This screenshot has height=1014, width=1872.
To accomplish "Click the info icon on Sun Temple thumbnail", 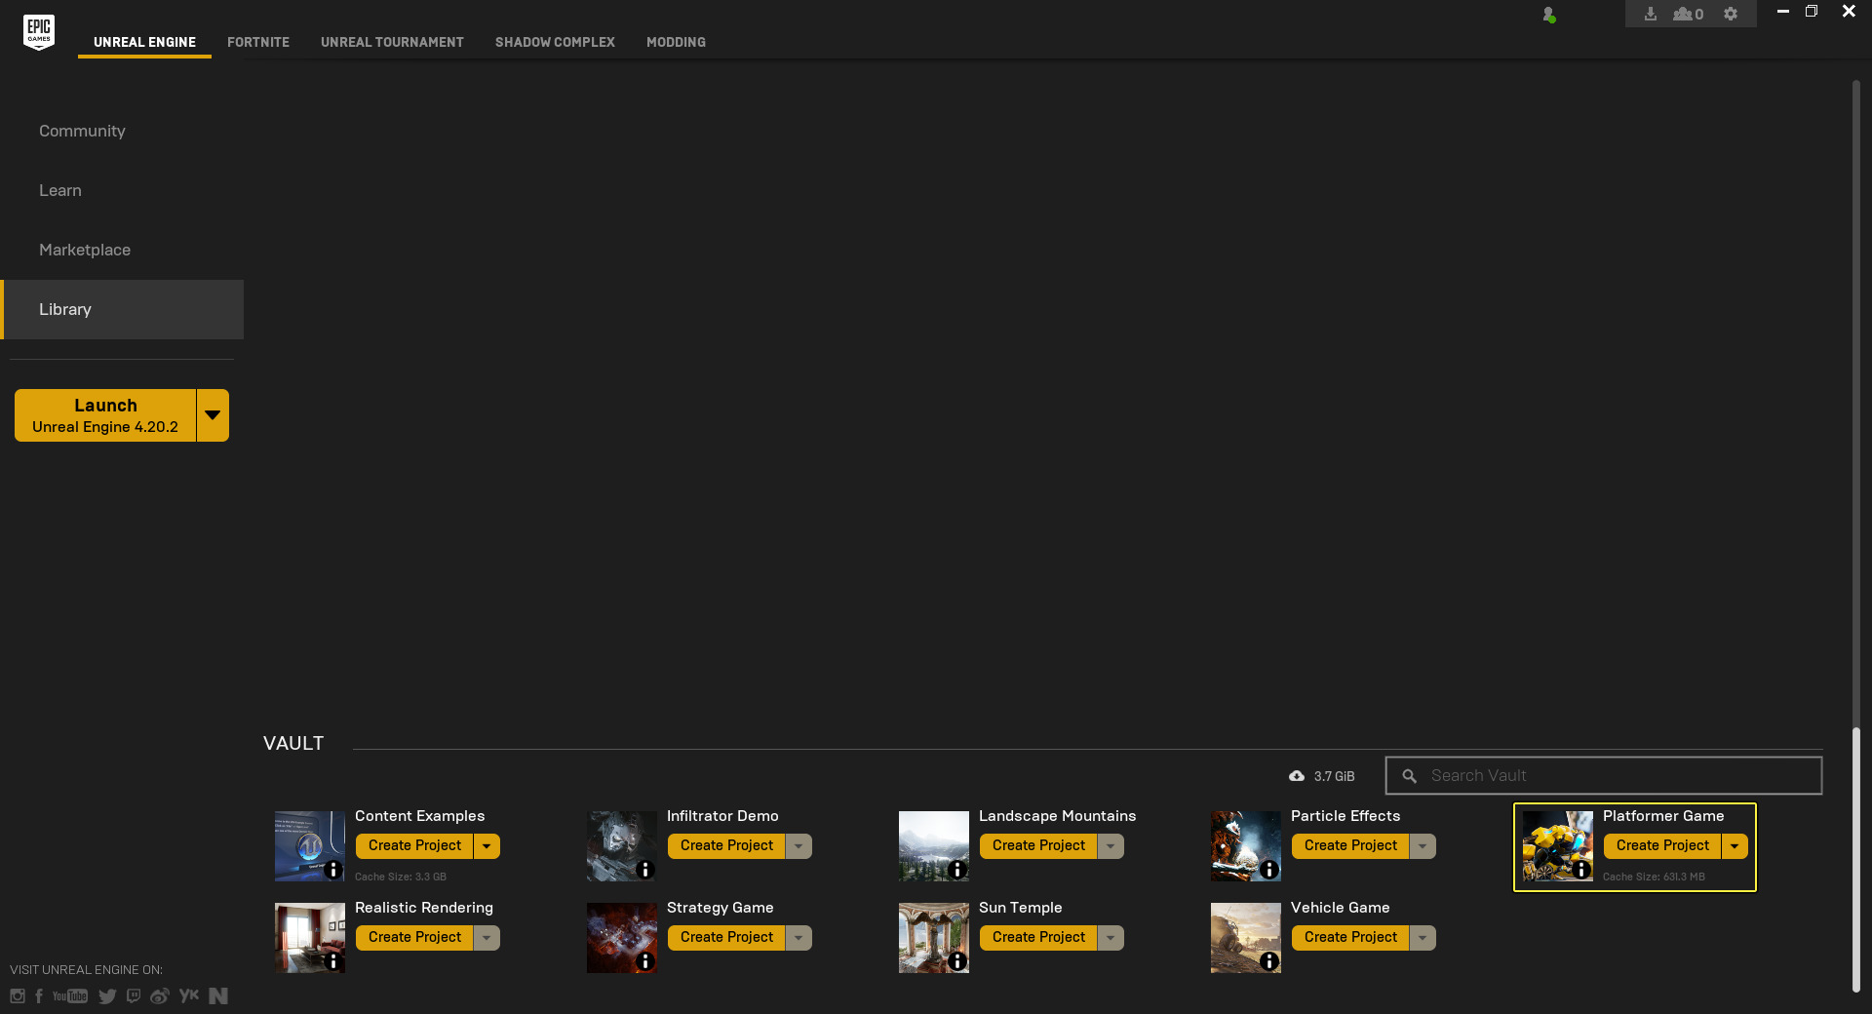I will (957, 961).
